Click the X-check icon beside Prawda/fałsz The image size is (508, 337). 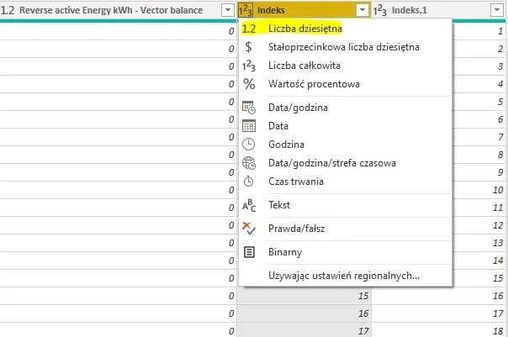[249, 229]
